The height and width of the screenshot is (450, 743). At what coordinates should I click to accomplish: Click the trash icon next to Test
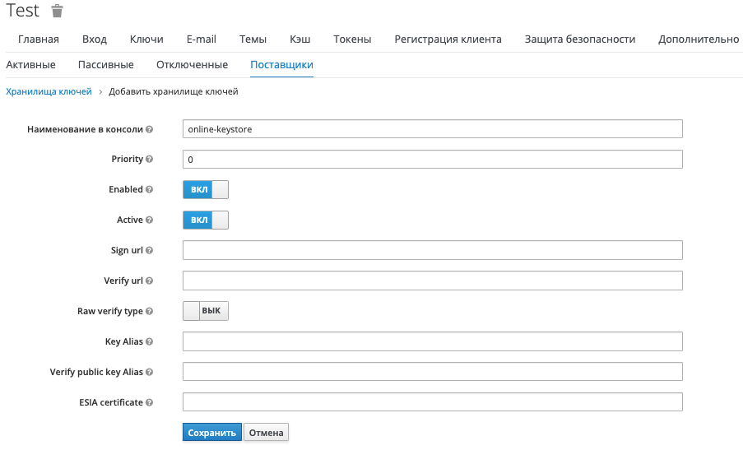point(57,12)
